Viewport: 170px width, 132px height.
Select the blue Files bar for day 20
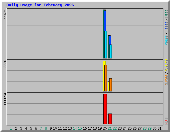(105, 21)
